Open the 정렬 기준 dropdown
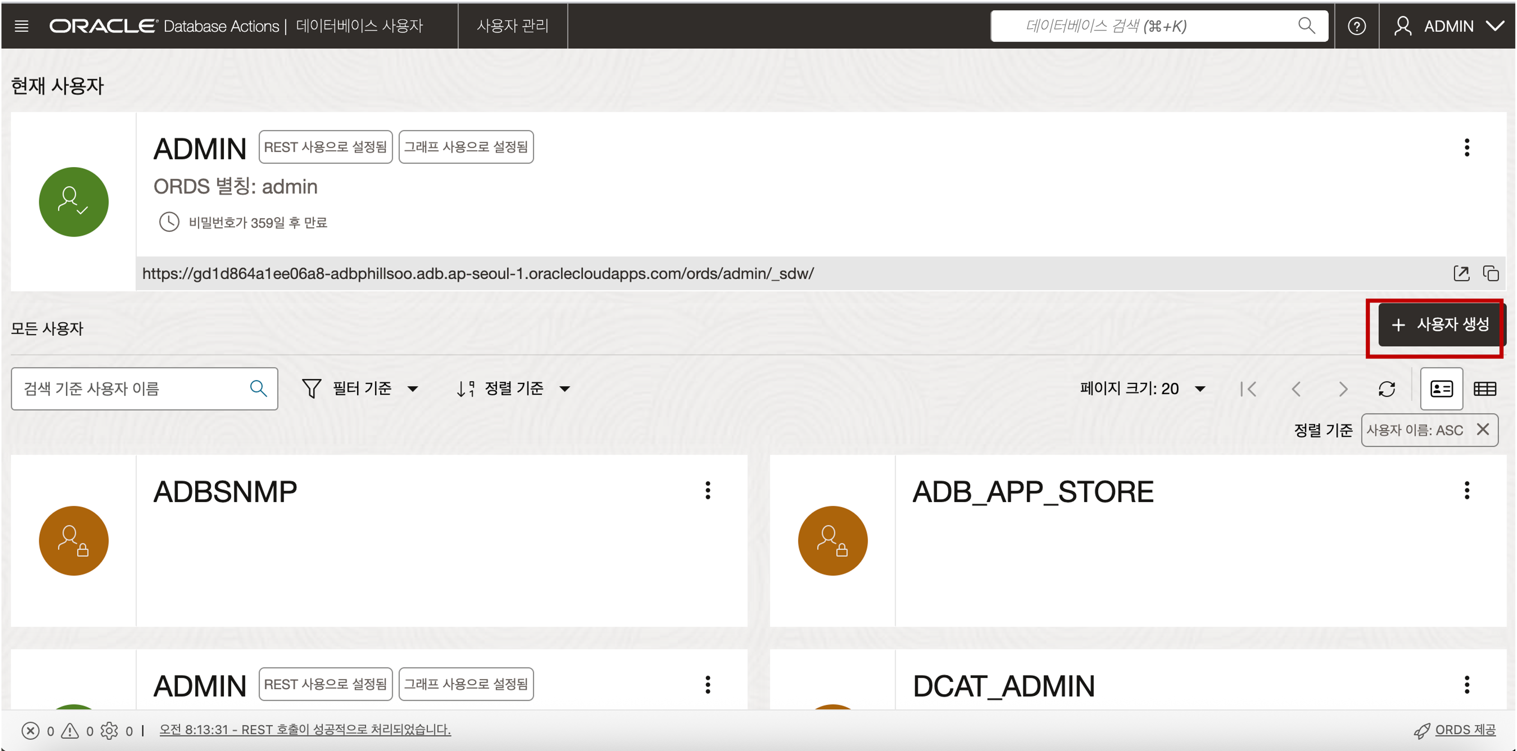 513,389
